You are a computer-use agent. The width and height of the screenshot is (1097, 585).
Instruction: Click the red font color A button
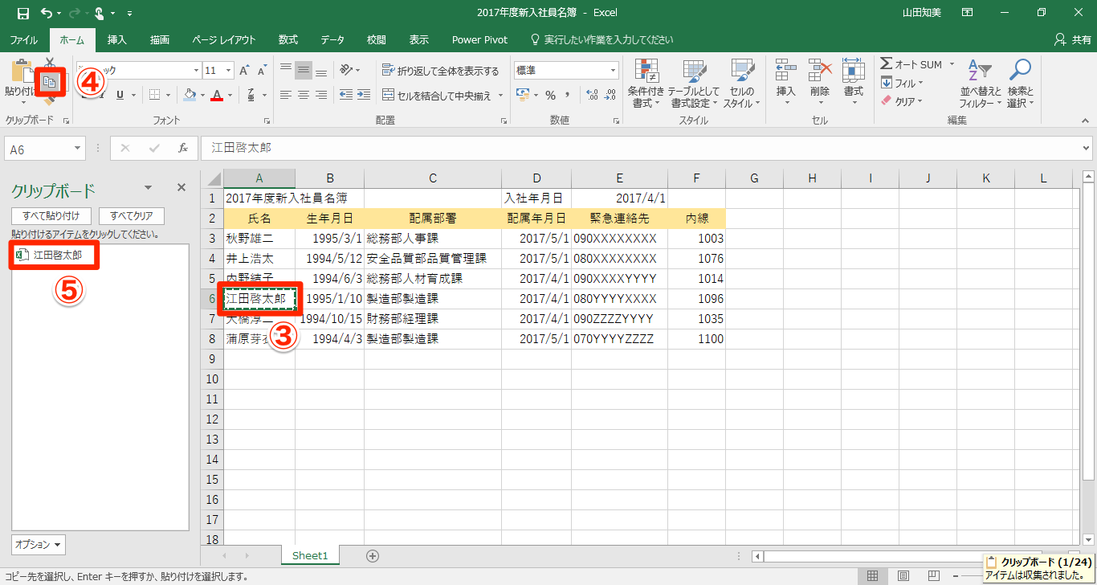[216, 95]
